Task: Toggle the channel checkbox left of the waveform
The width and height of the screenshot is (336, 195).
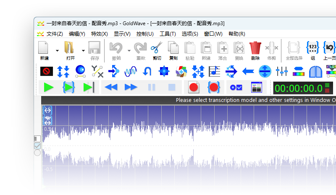Action: 37,146
